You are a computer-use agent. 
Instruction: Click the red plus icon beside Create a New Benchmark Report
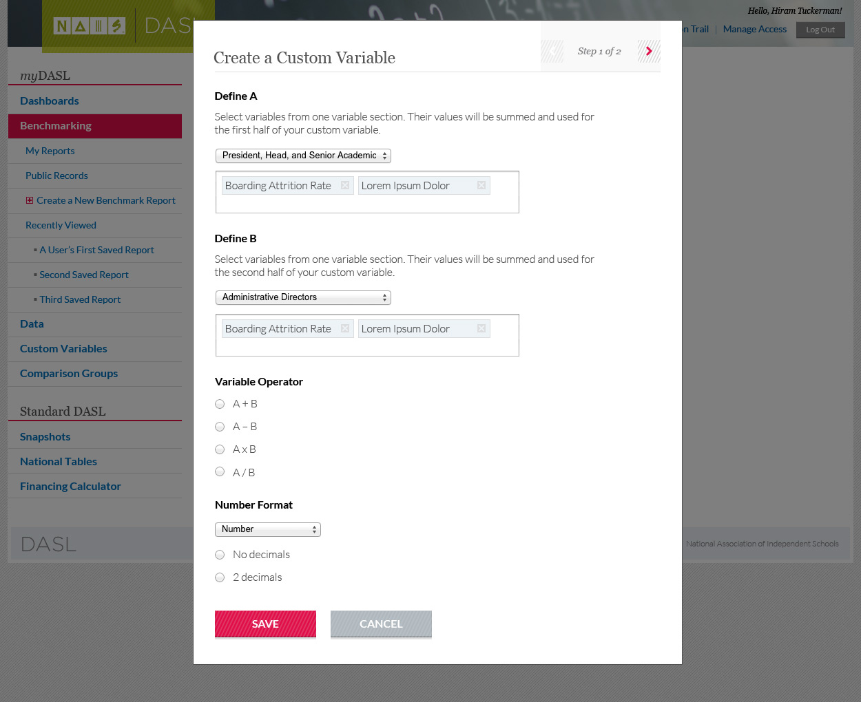[x=30, y=200]
